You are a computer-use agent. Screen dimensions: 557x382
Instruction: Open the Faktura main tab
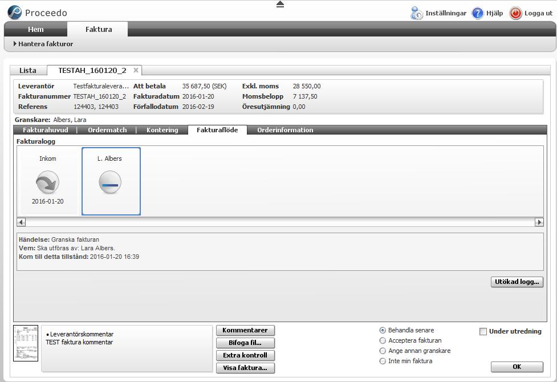99,29
